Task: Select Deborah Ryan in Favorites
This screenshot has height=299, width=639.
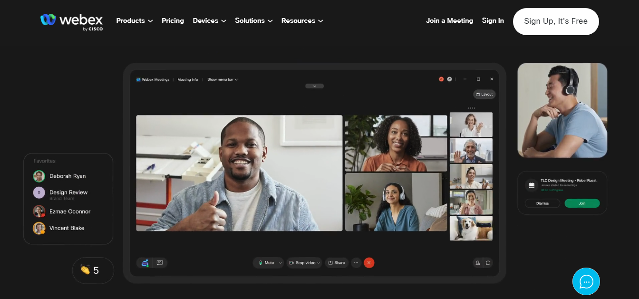Action: [x=68, y=176]
